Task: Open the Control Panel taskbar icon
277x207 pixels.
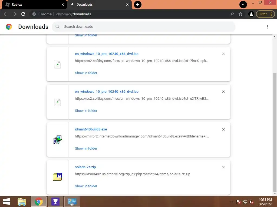Action: 72,202
